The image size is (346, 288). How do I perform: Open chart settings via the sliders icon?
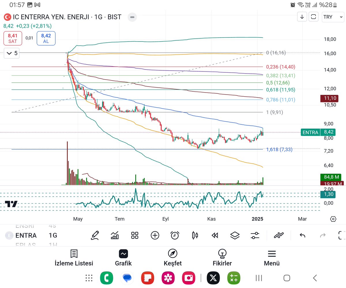click(x=255, y=235)
